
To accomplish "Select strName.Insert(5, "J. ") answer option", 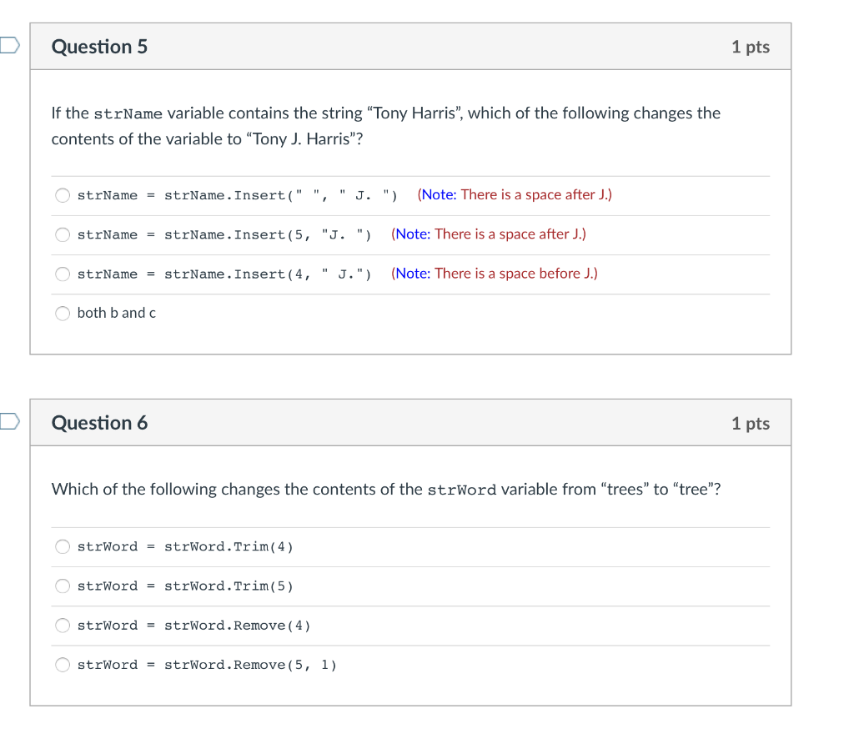I will pos(63,234).
